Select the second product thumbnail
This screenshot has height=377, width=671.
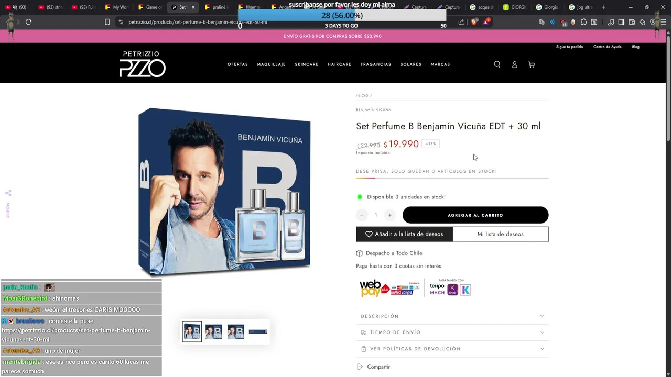point(214,331)
